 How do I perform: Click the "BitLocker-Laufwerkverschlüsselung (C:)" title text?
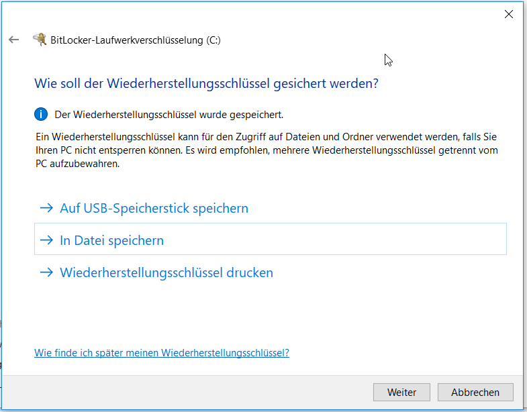click(136, 40)
